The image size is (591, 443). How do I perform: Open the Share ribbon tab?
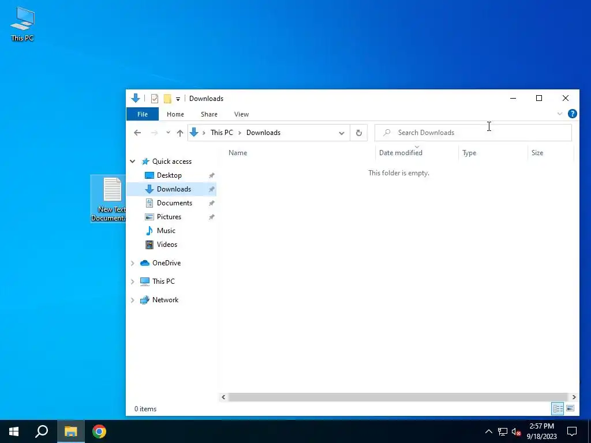(209, 114)
